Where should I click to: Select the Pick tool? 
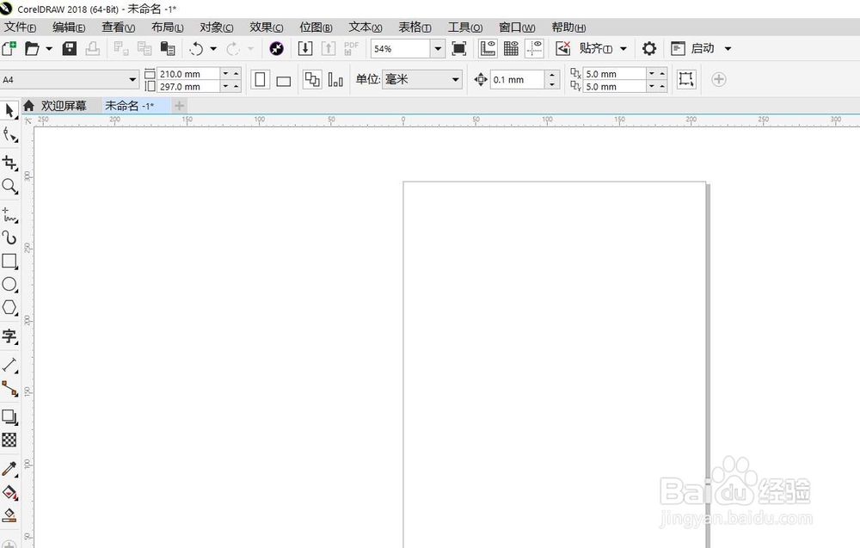point(9,111)
